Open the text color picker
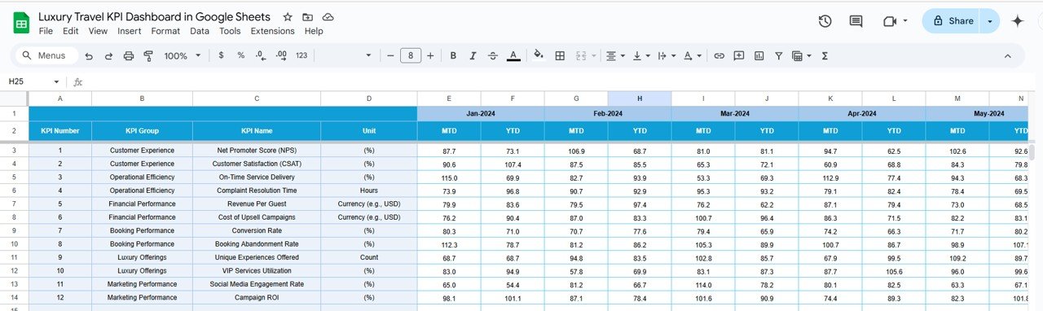This screenshot has height=311, width=1043. [x=513, y=55]
